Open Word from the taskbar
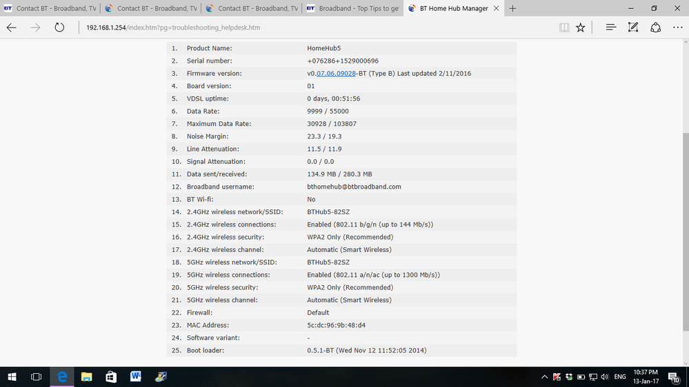Viewport: 689px width, 387px height. (136, 377)
